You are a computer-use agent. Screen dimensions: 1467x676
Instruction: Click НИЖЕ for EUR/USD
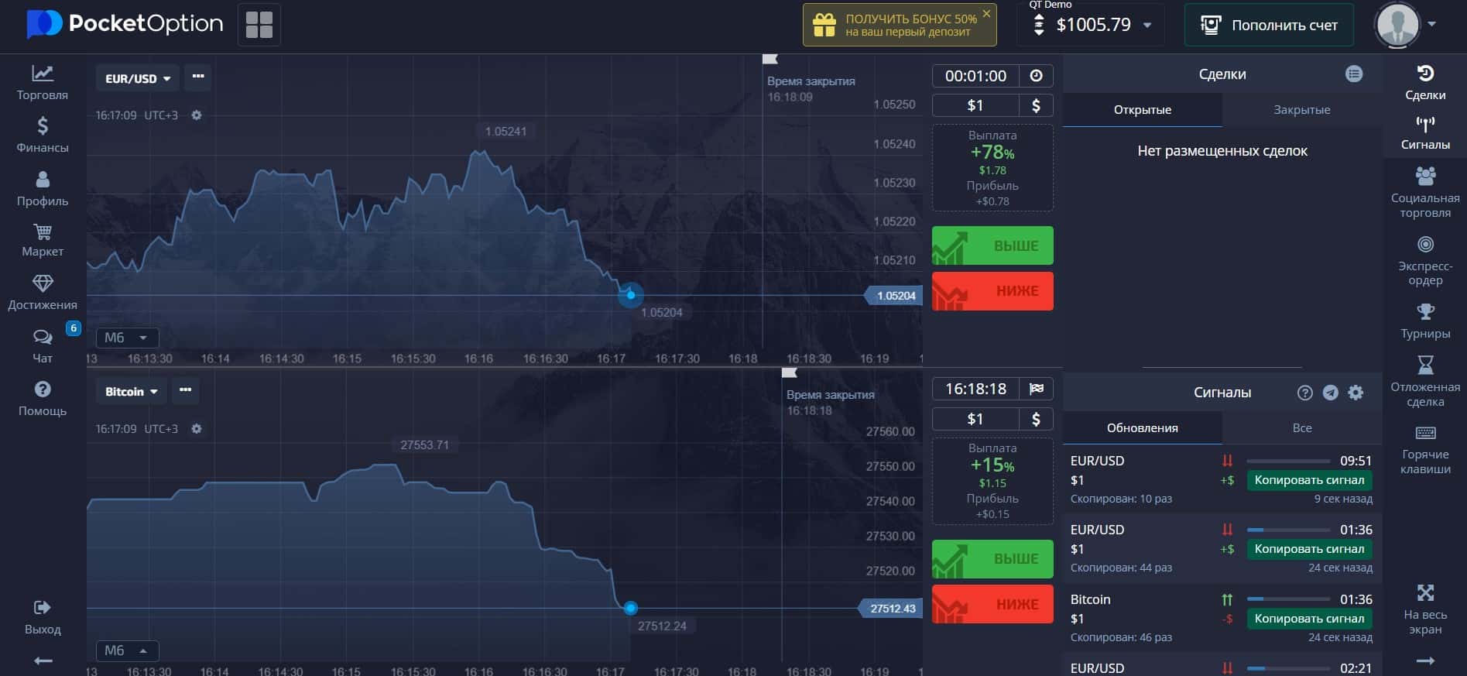(992, 291)
